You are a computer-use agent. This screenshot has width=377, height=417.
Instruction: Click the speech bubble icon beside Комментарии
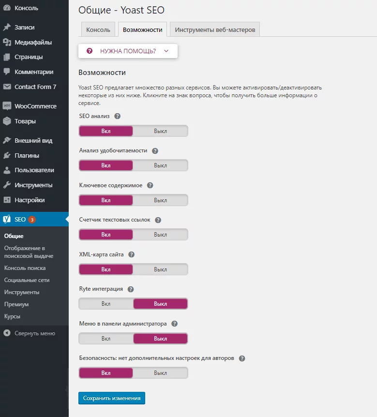click(x=7, y=72)
